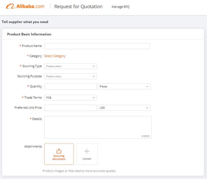Open the Pieces quantity unit dropdown
The height and width of the screenshot is (179, 207).
124,87
